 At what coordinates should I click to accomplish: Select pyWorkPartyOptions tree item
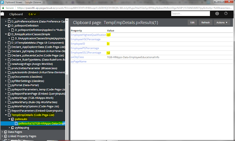point(35,106)
